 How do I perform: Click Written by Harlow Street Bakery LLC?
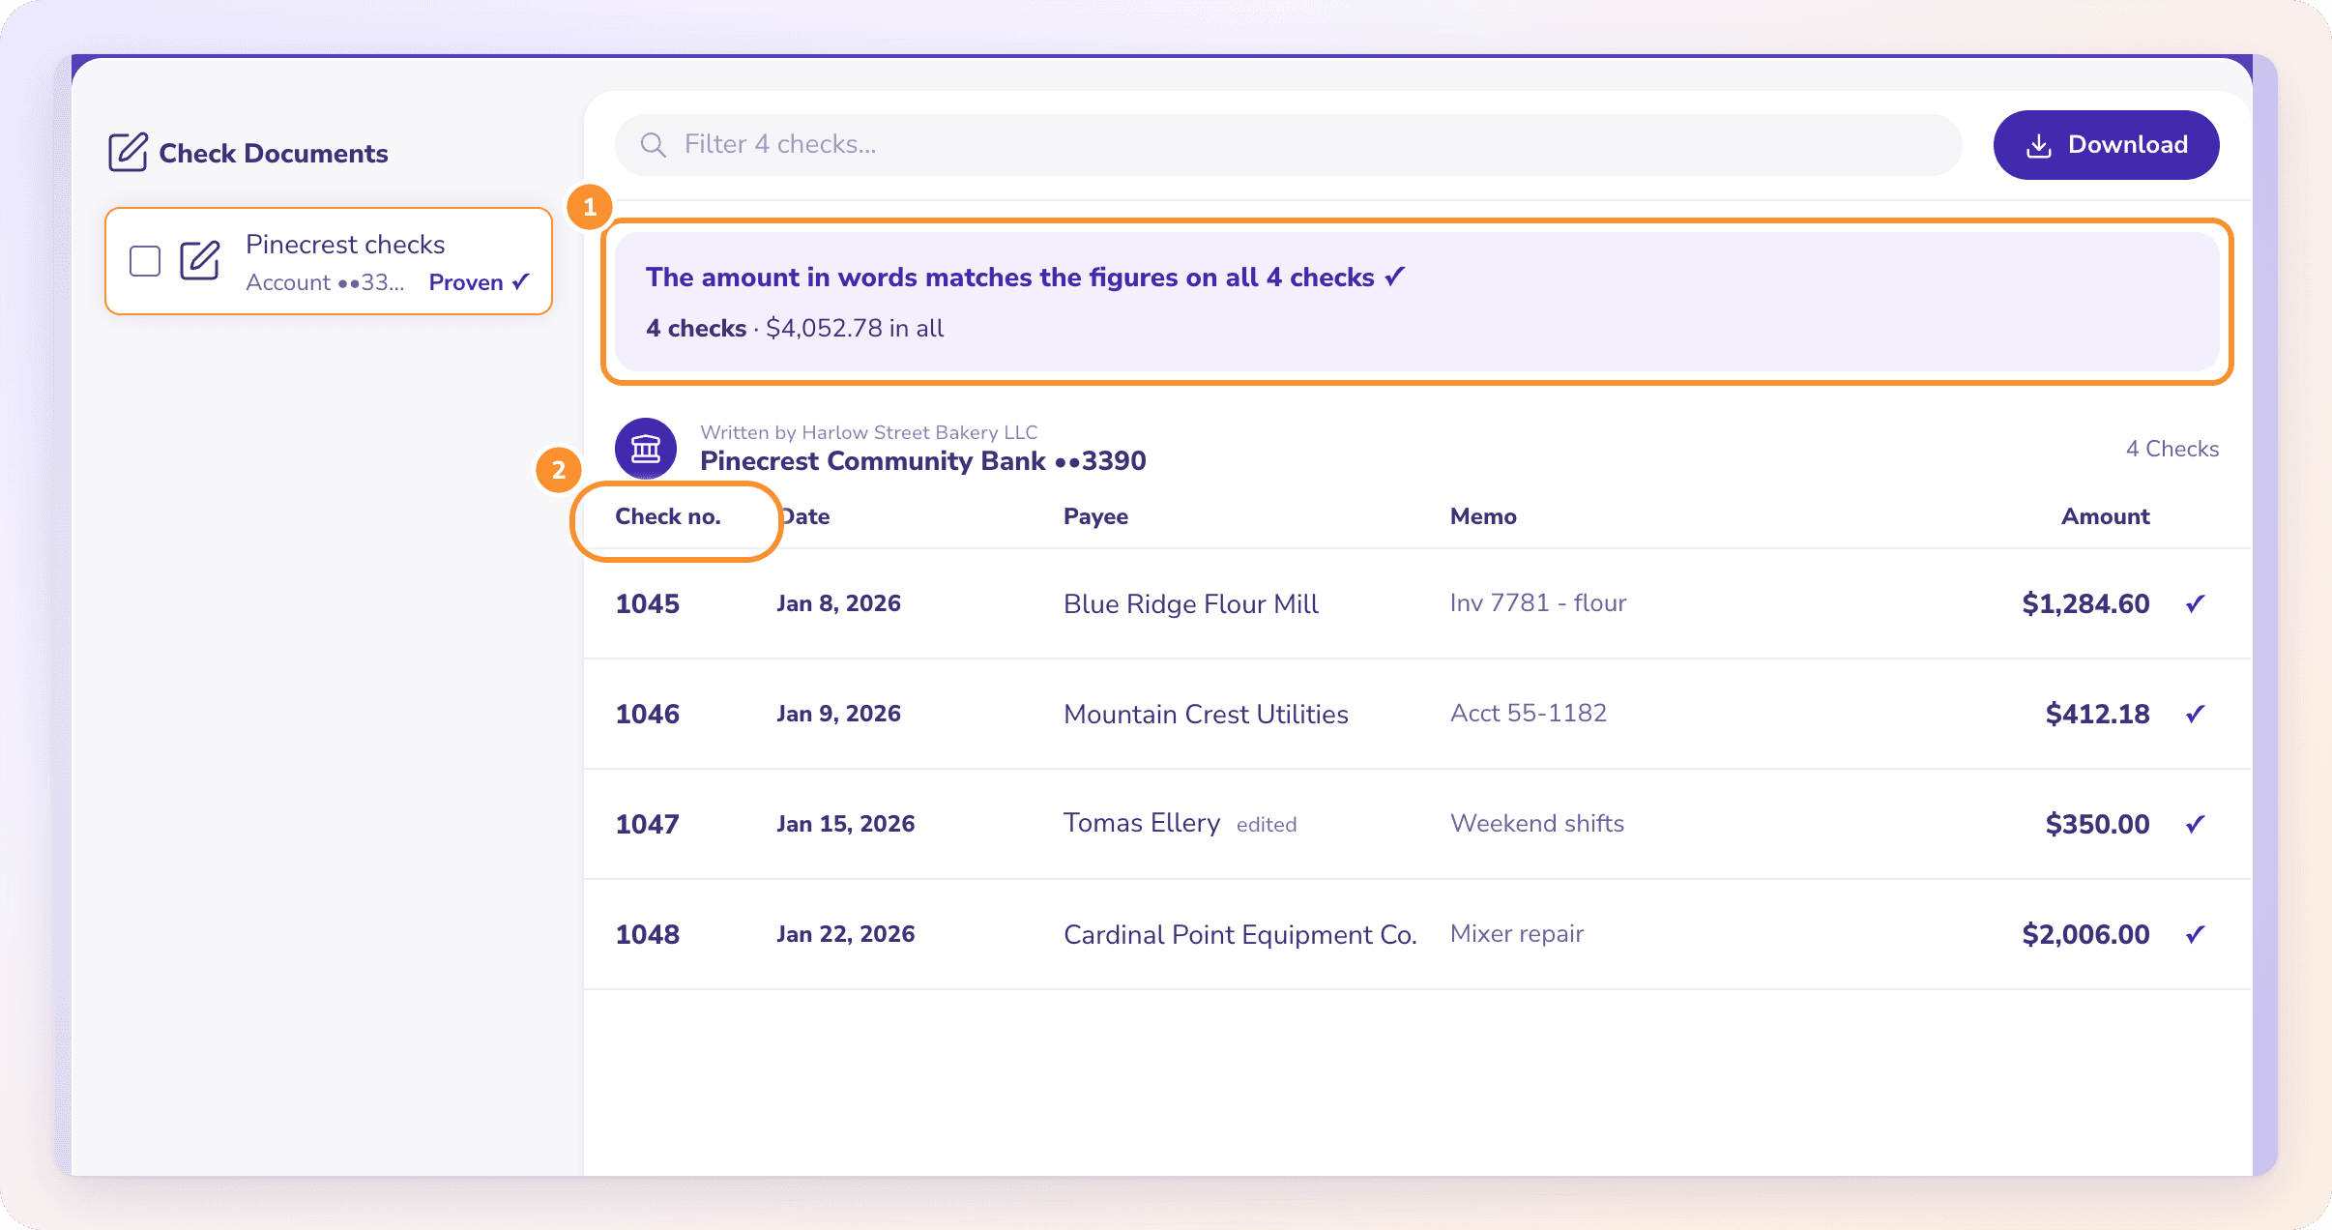[868, 432]
